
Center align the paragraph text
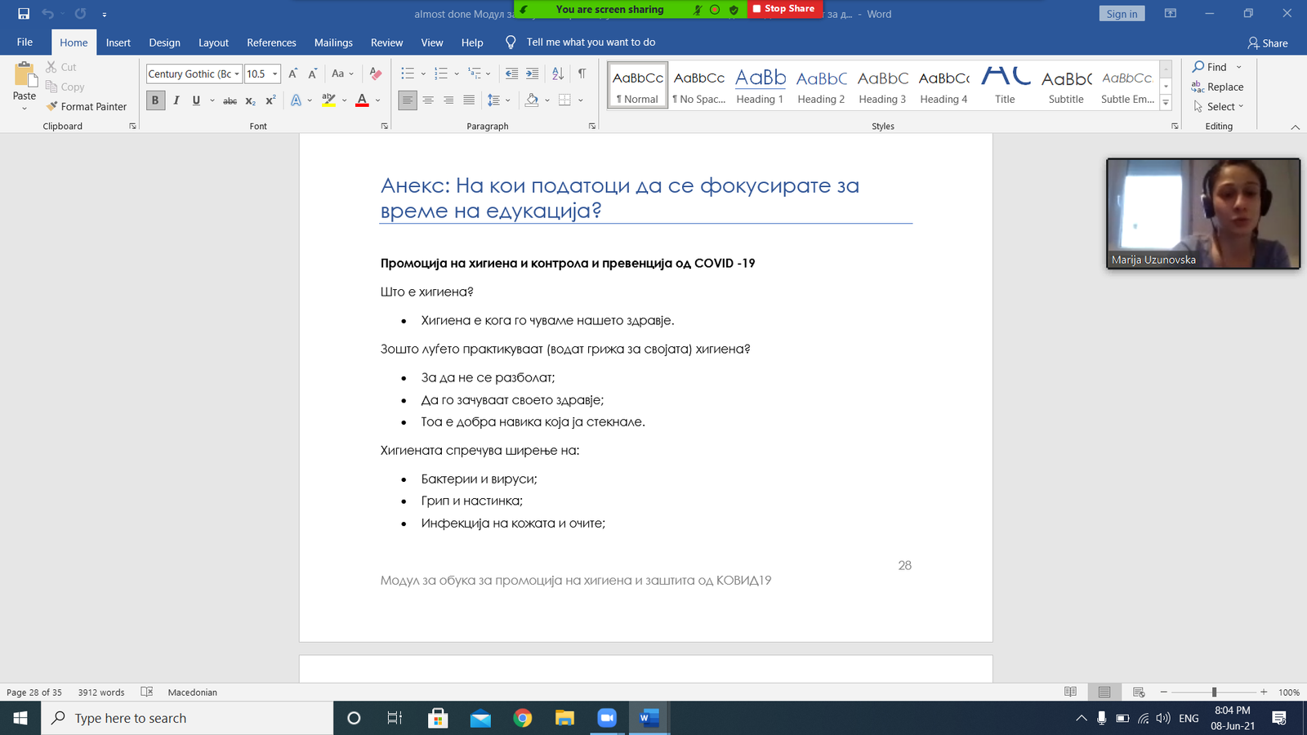[x=428, y=100]
